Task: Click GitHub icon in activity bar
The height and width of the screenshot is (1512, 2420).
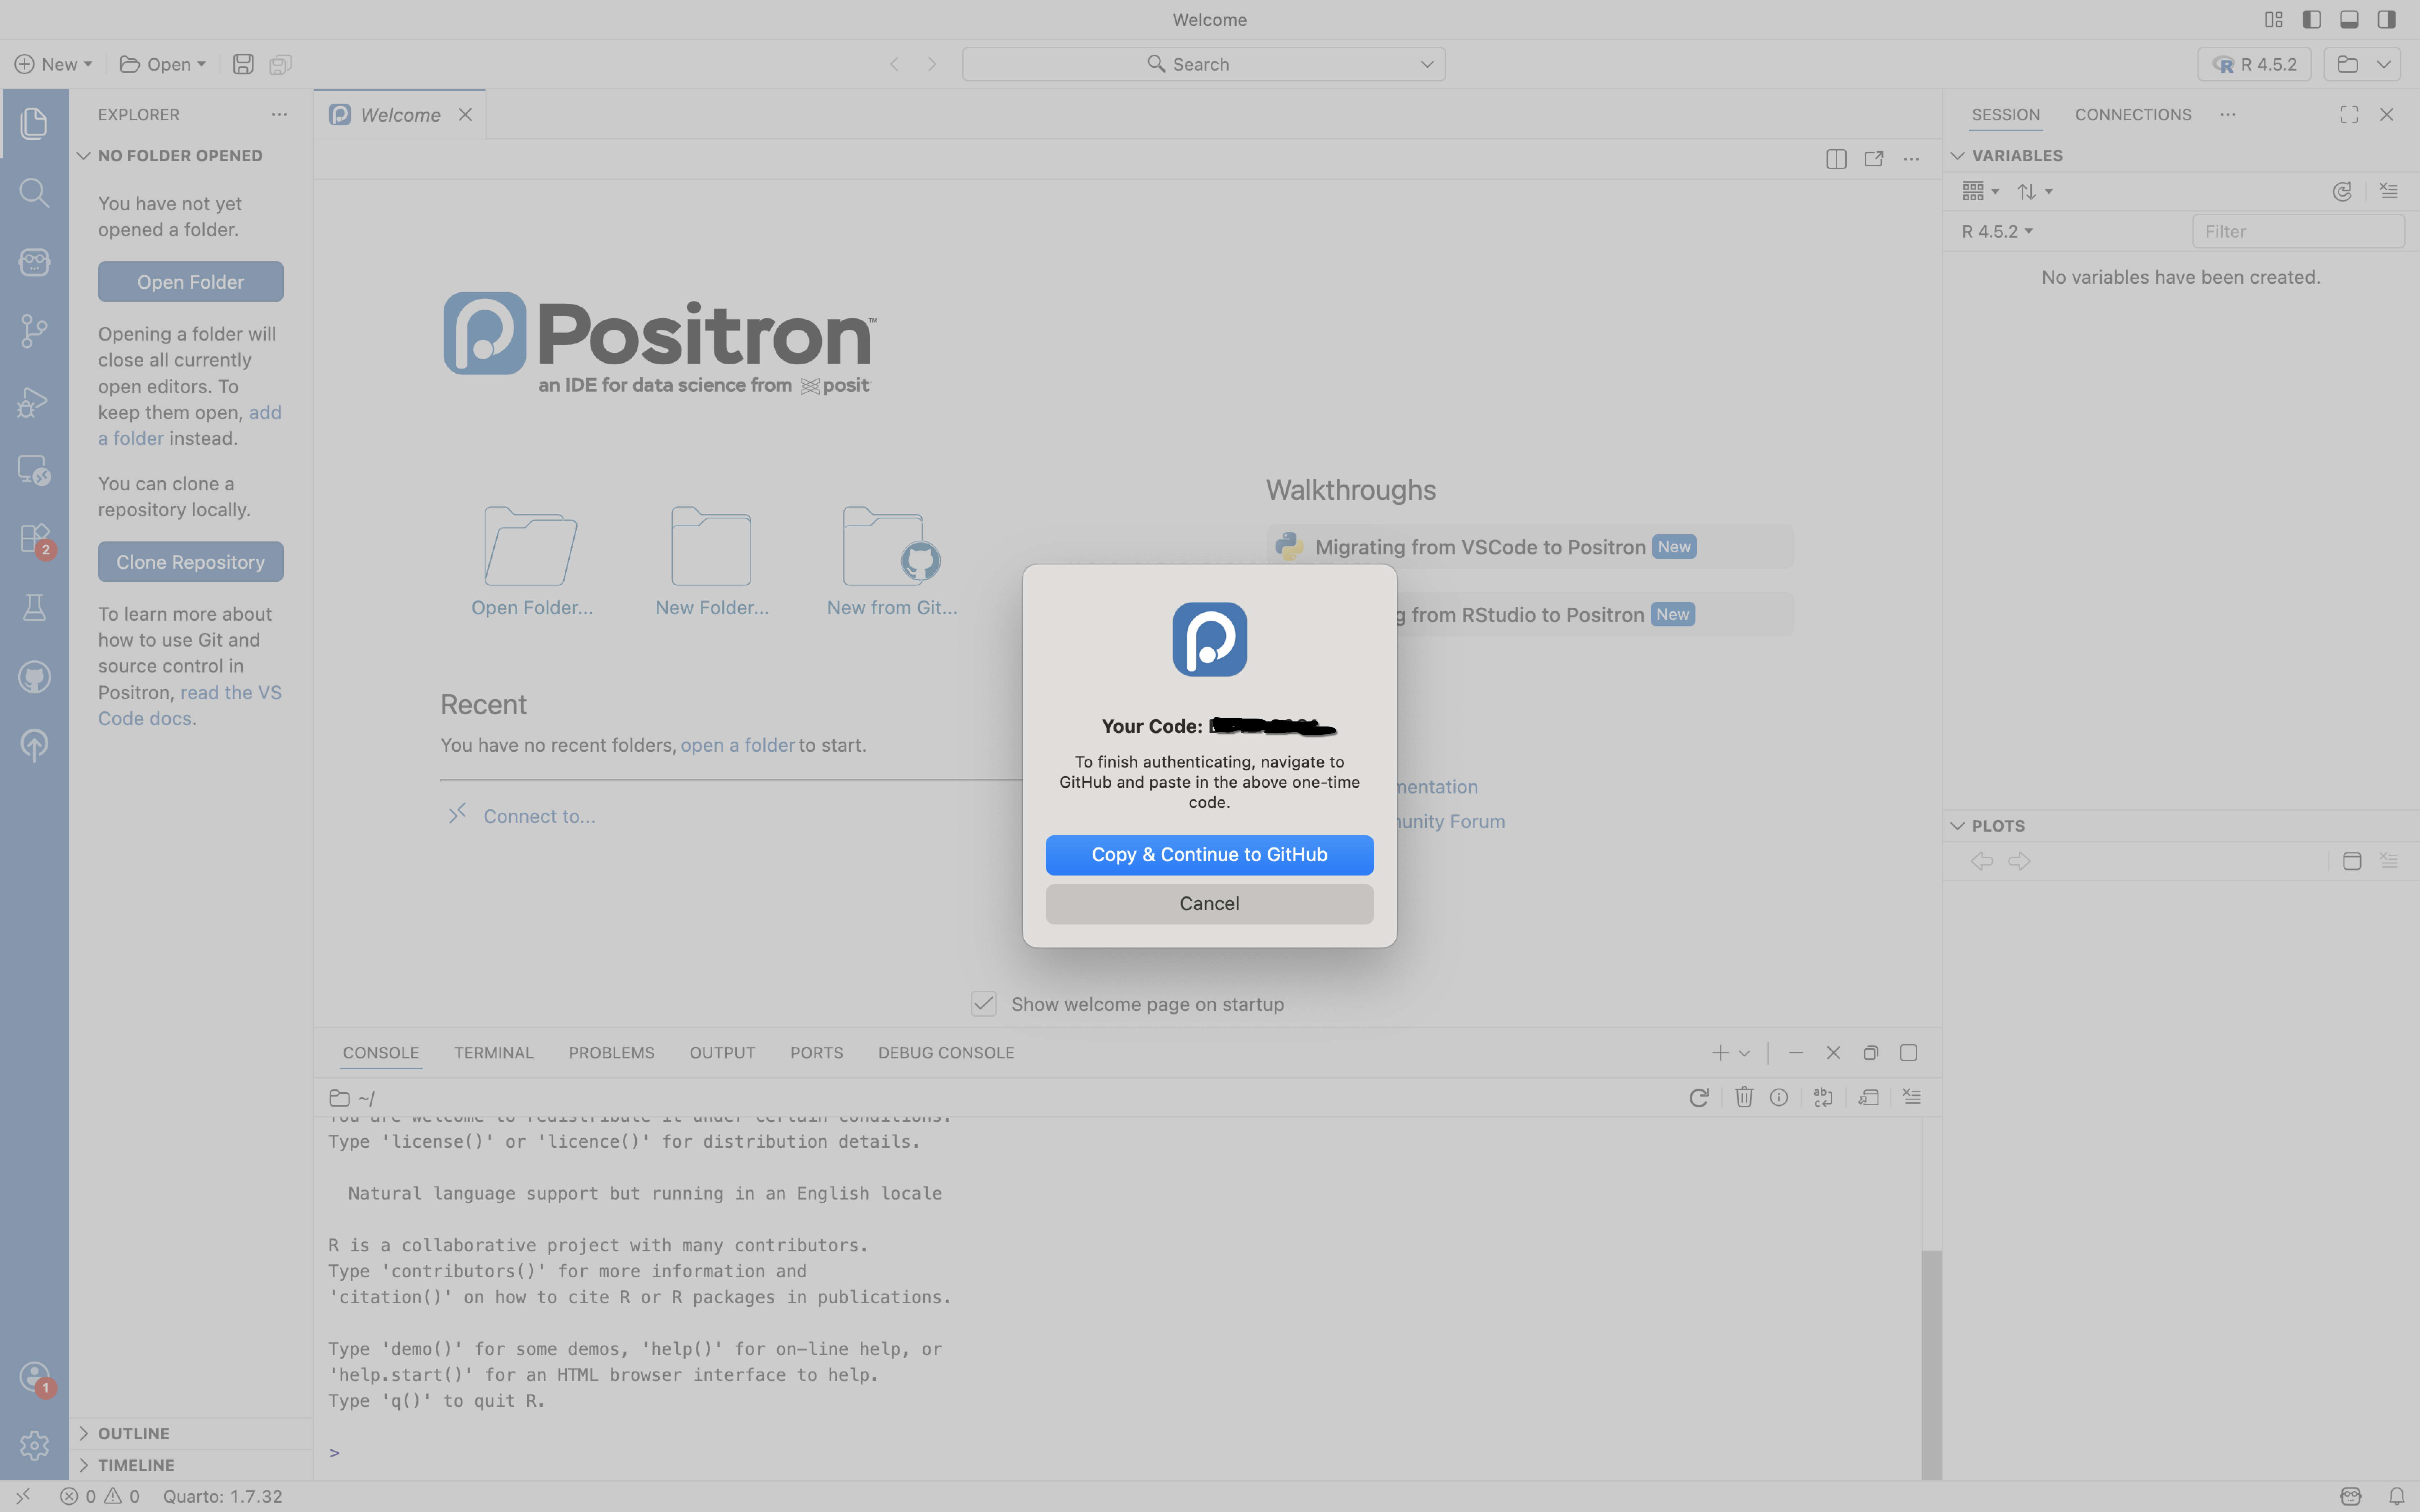Action: tap(34, 677)
